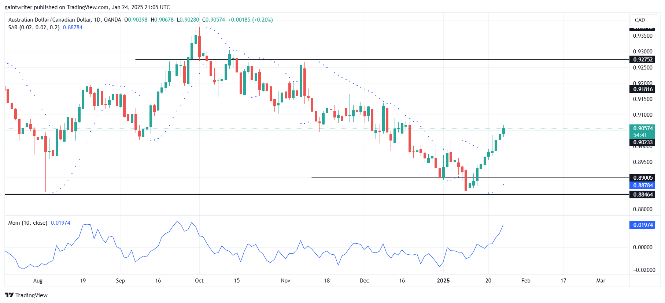Click the 0.93500 price axis tick
The height and width of the screenshot is (303, 665).
[x=643, y=36]
